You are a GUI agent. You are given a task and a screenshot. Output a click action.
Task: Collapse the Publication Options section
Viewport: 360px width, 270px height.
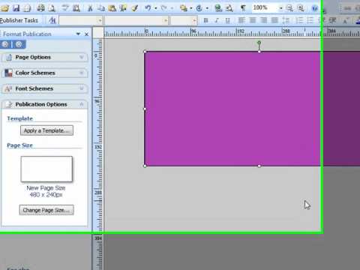[x=44, y=104]
